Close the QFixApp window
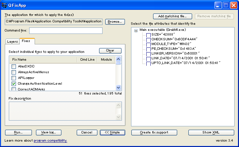 (x=234, y=5)
